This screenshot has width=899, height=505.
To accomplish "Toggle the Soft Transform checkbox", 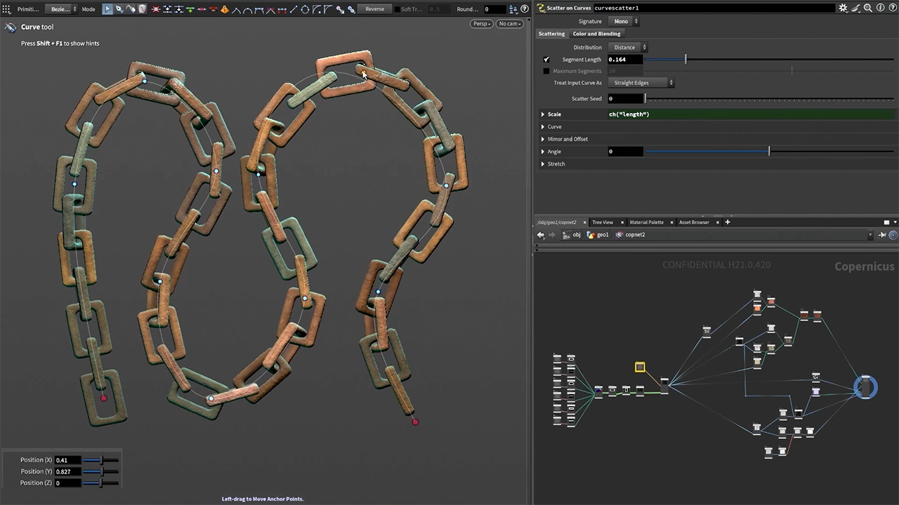I will pyautogui.click(x=397, y=9).
